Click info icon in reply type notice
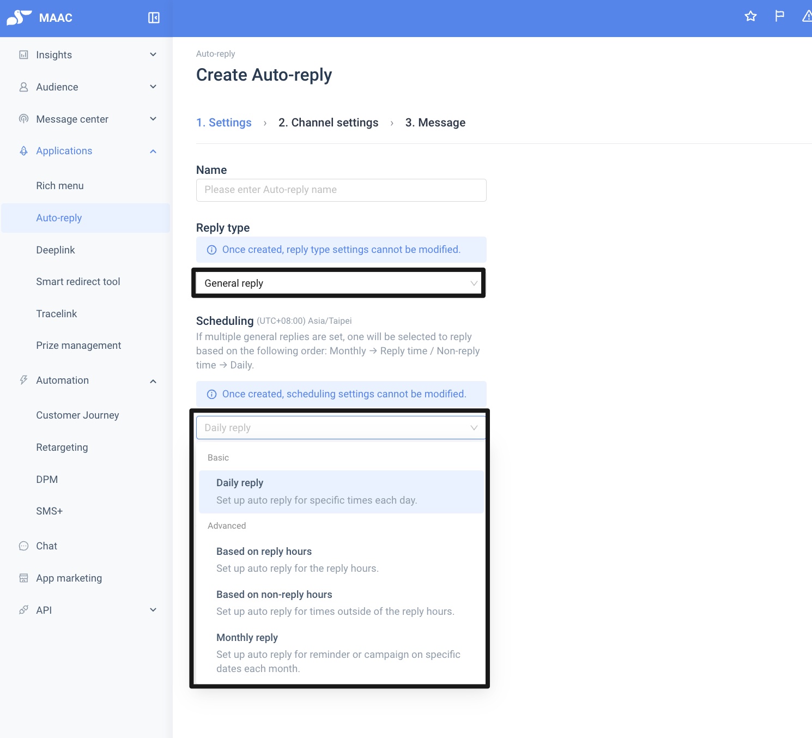Image resolution: width=812 pixels, height=738 pixels. click(211, 250)
